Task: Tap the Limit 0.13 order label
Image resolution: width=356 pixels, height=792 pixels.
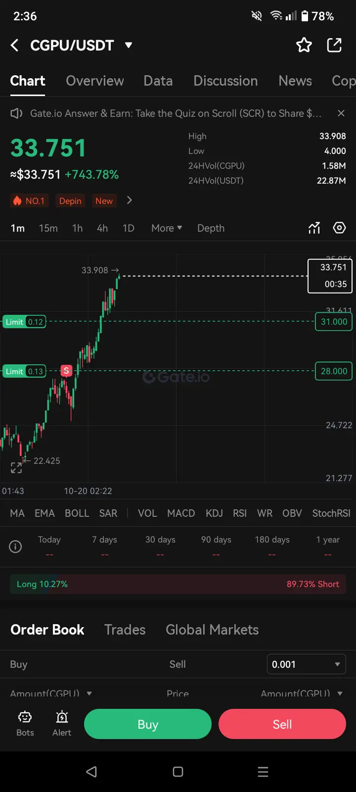Action: click(24, 371)
